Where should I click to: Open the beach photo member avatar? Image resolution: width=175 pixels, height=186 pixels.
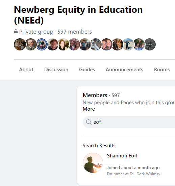128,44
